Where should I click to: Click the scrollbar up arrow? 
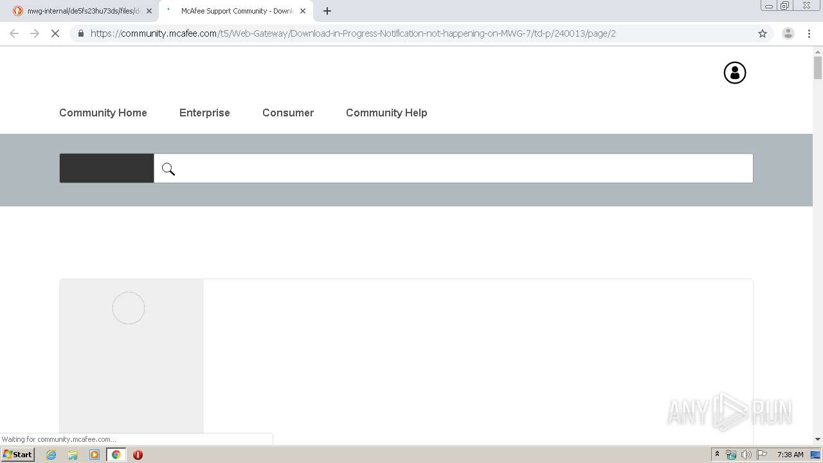coord(818,51)
